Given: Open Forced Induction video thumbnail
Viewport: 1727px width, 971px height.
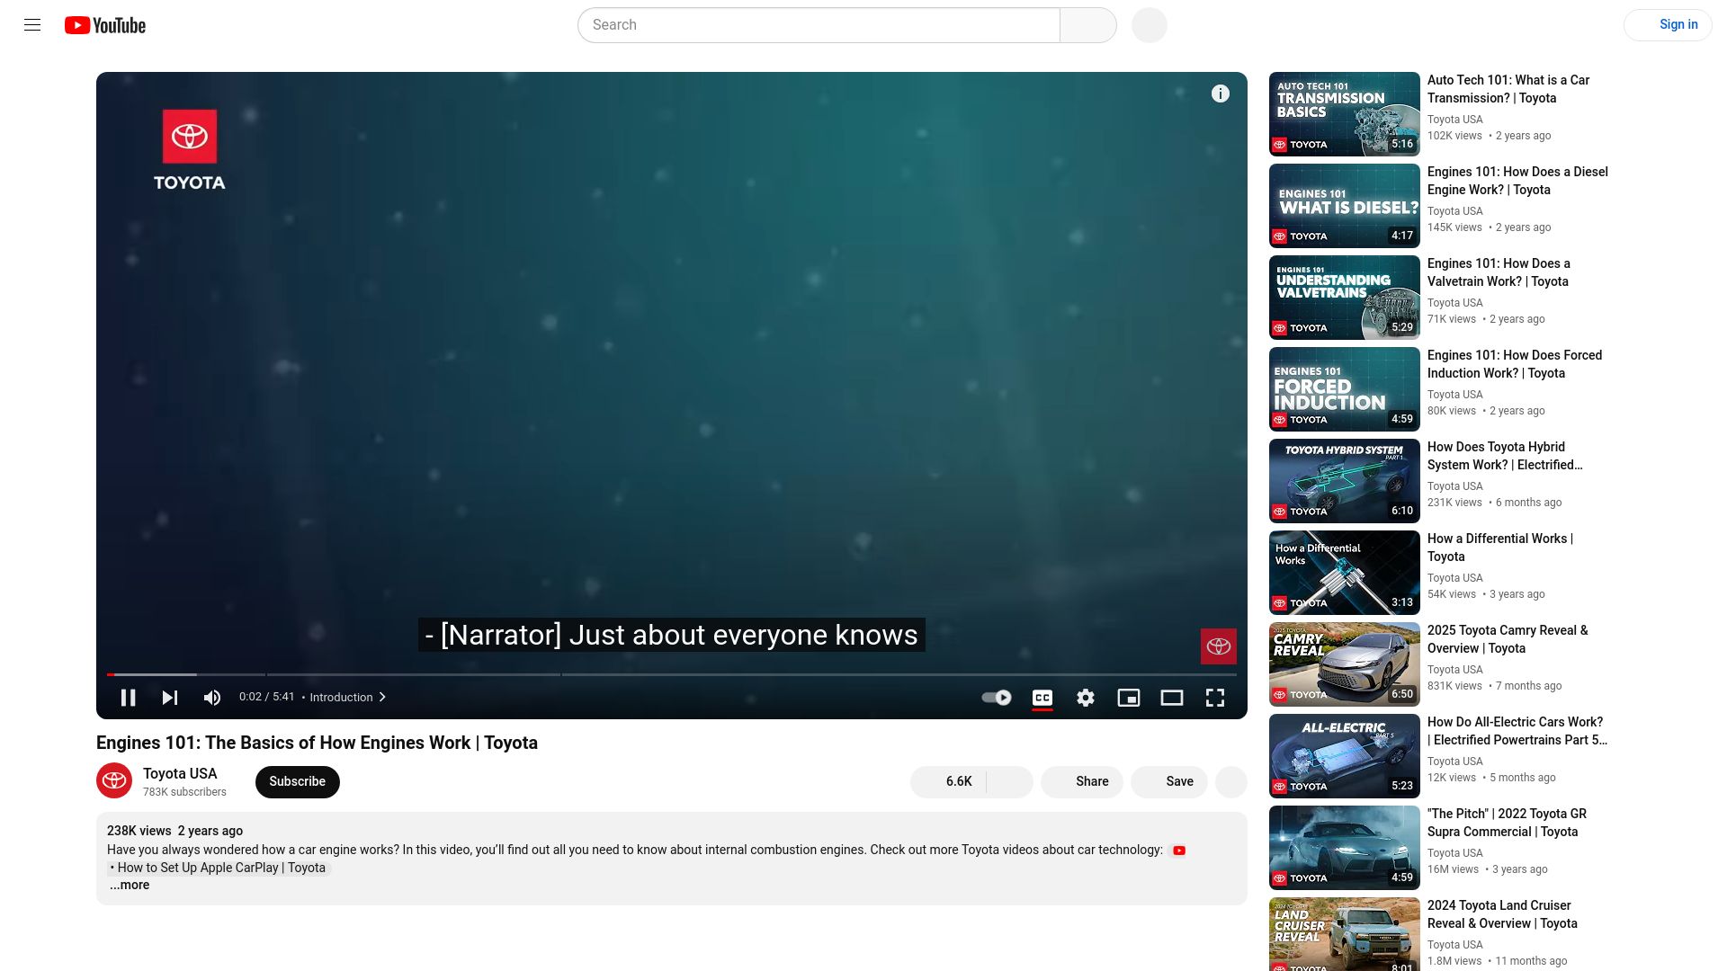Looking at the screenshot, I should point(1345,389).
